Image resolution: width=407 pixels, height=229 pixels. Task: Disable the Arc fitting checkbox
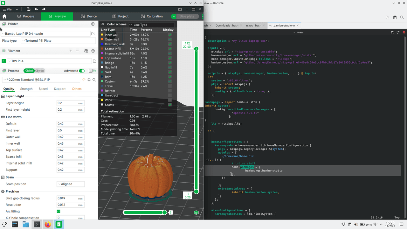[59, 212]
